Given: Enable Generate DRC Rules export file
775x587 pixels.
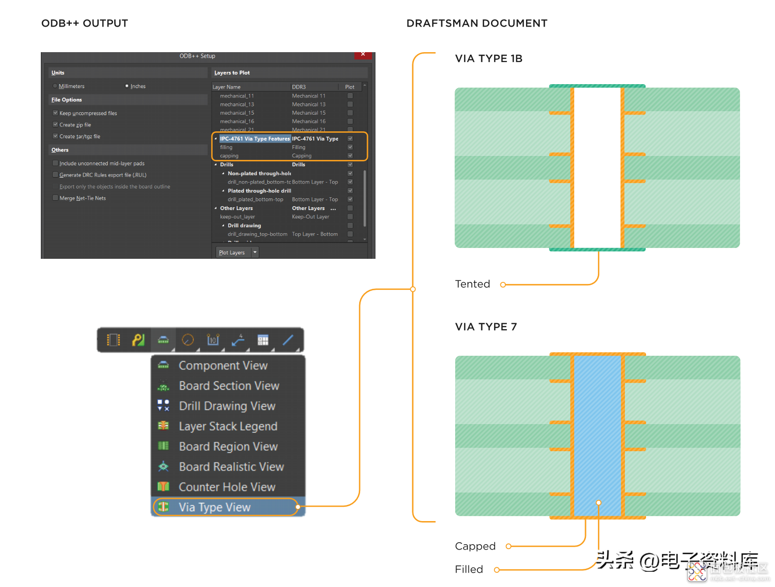Looking at the screenshot, I should (x=55, y=175).
